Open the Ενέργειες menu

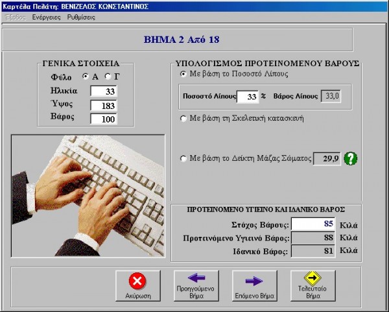click(x=46, y=18)
